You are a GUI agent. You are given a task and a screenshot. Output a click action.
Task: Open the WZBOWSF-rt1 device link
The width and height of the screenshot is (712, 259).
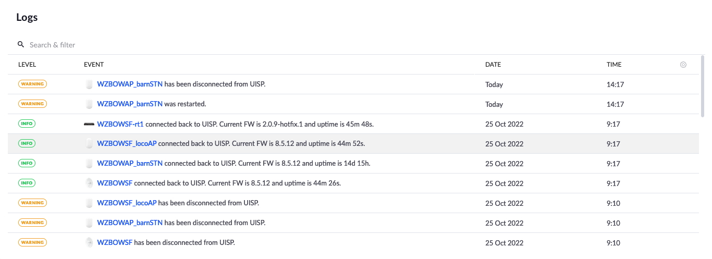[120, 124]
